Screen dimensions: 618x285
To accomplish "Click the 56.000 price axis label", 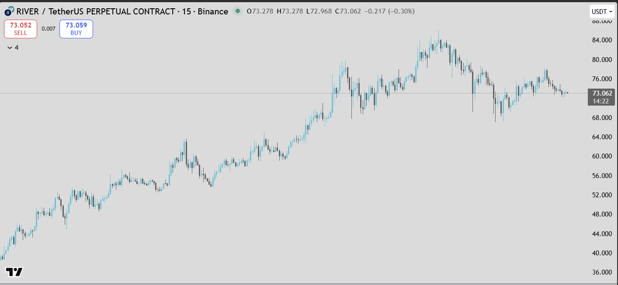I will (602, 176).
